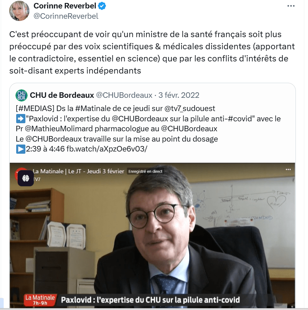Click the La Matinale 7h-9h red badge

(x=40, y=300)
